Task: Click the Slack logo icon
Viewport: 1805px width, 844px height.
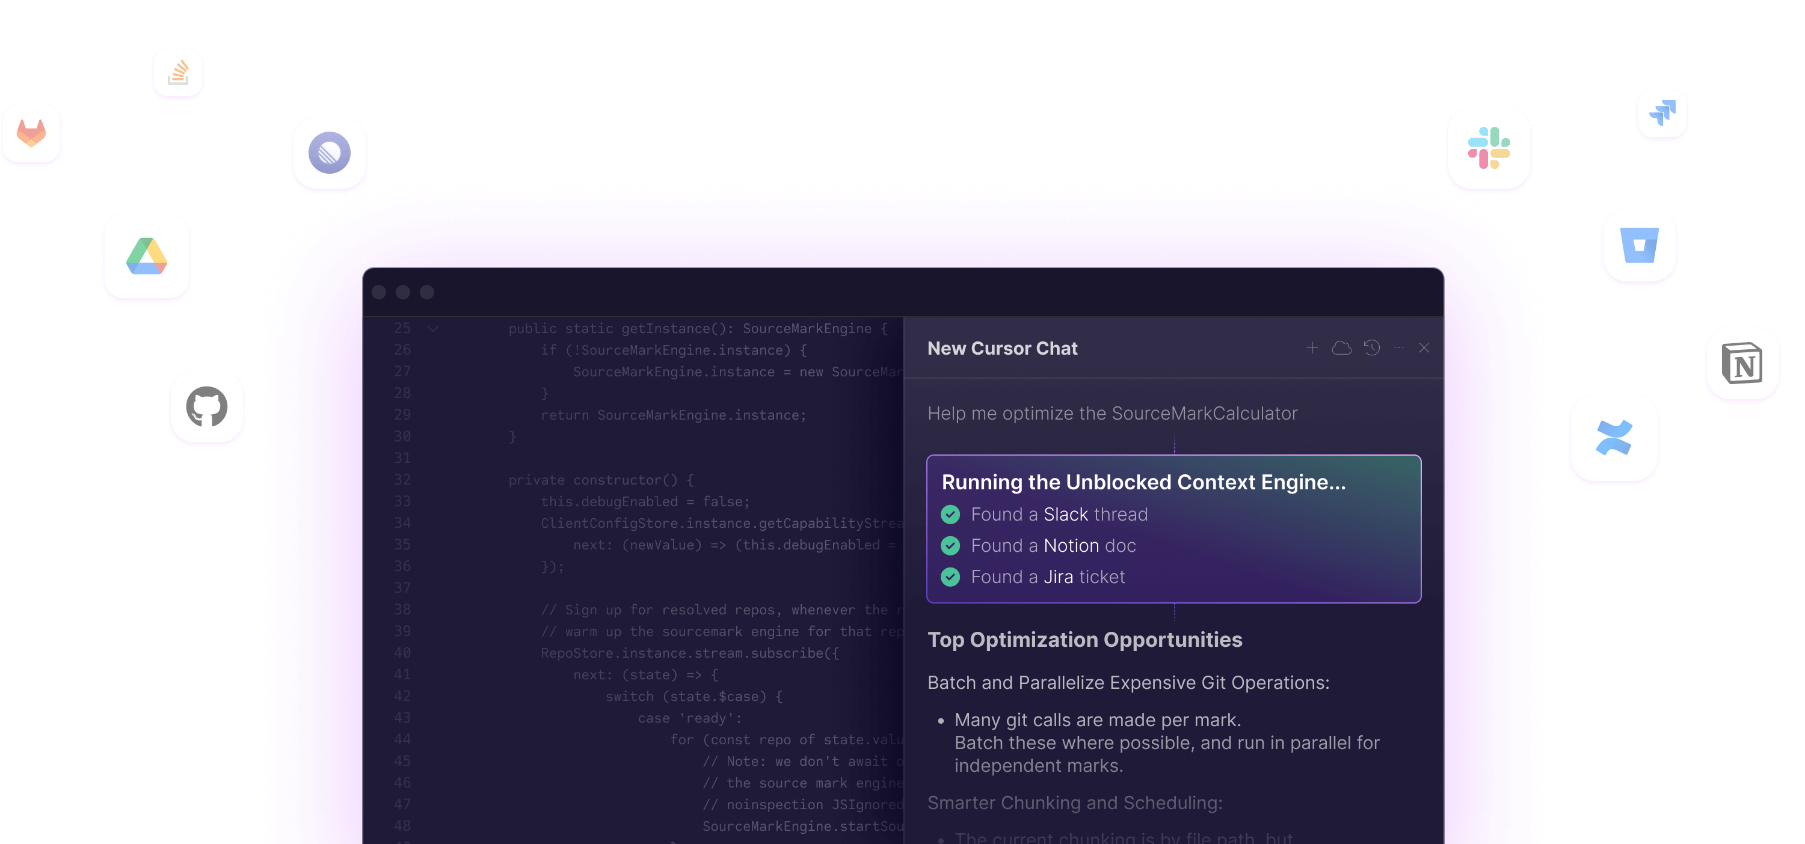Action: (1489, 148)
